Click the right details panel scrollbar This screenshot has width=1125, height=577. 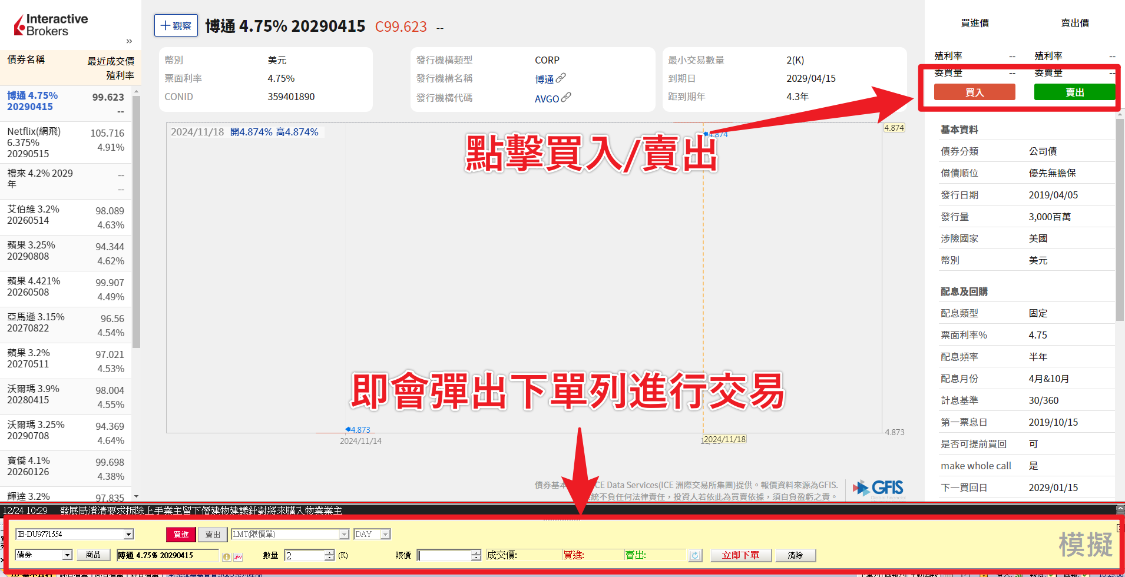click(1120, 219)
